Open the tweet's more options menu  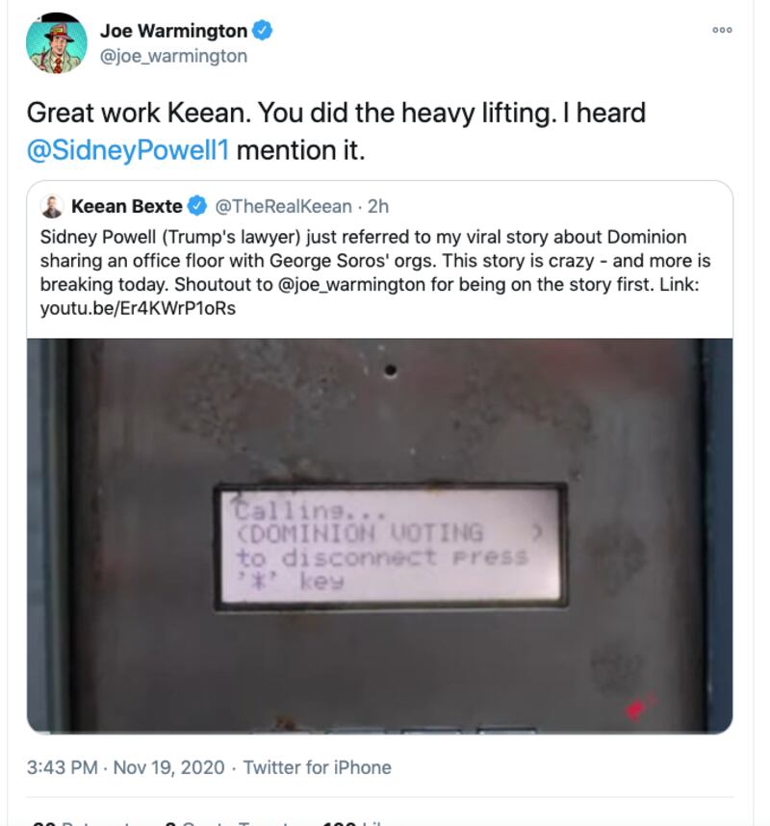click(x=722, y=31)
